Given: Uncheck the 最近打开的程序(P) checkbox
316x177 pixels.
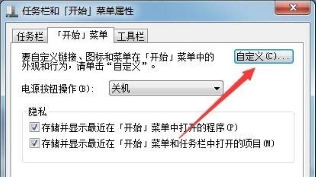Looking at the screenshot, I should click(34, 127).
